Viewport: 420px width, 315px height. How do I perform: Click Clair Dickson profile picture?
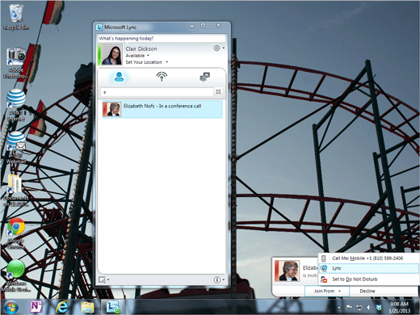[x=111, y=55]
